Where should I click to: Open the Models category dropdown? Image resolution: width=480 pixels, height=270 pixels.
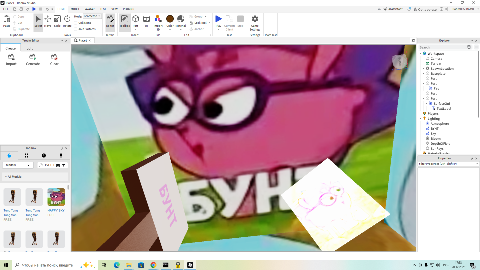click(18, 165)
